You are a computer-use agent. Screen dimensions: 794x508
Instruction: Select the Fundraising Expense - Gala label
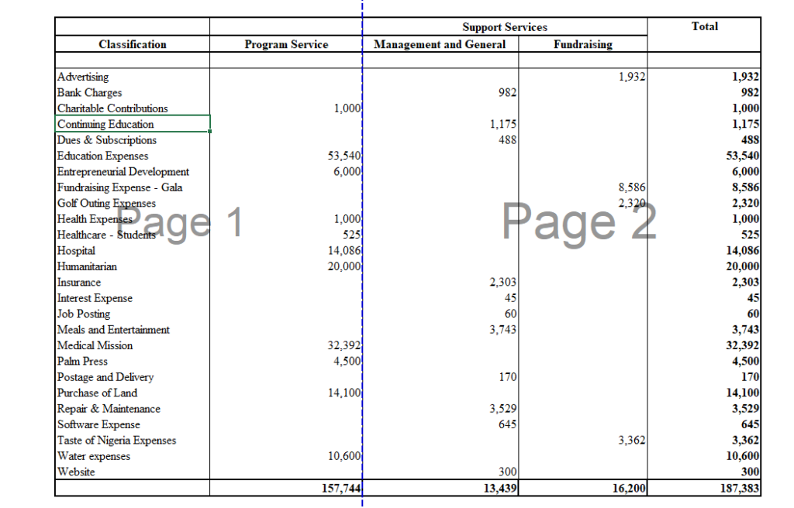click(x=132, y=187)
